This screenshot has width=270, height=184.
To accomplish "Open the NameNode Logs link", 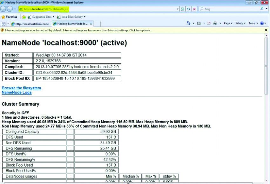I will pos(17,92).
